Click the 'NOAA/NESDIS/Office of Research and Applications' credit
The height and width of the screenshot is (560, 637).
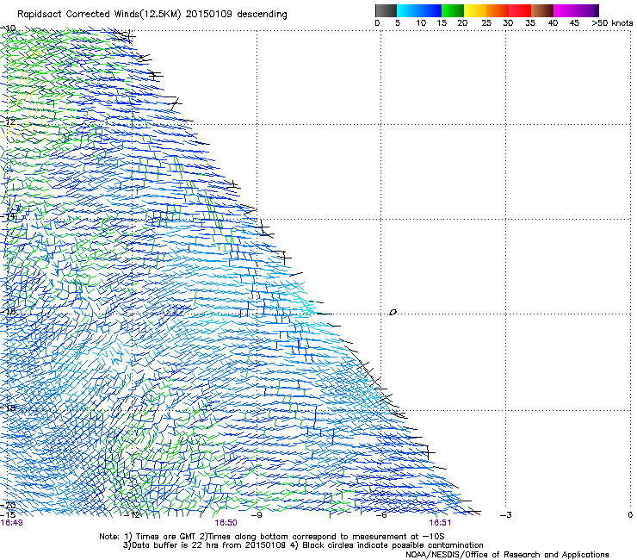(507, 555)
